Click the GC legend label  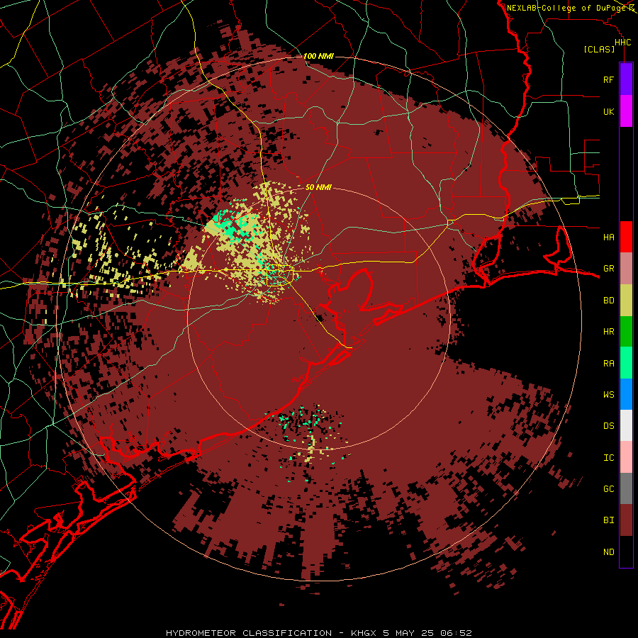click(608, 489)
